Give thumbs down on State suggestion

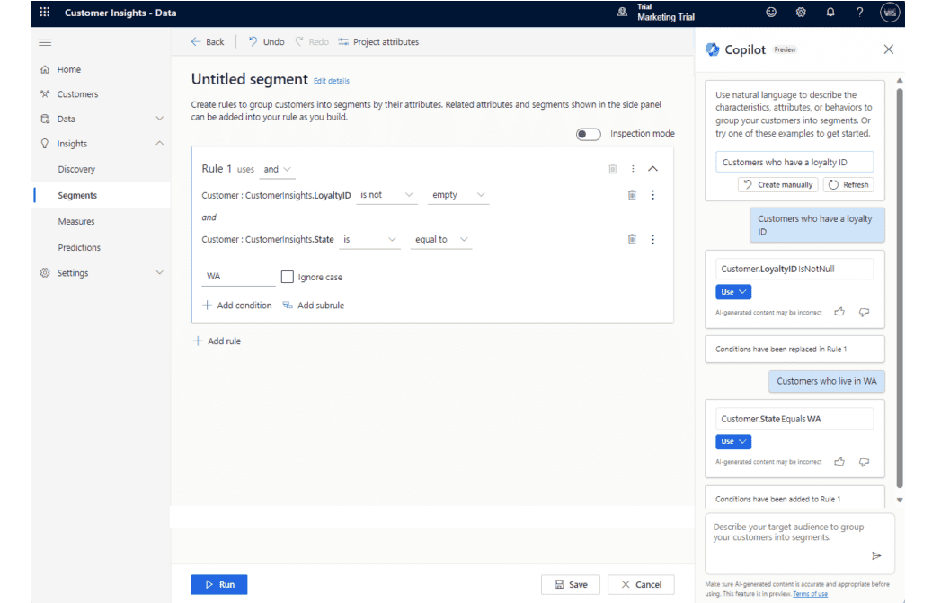click(x=864, y=461)
